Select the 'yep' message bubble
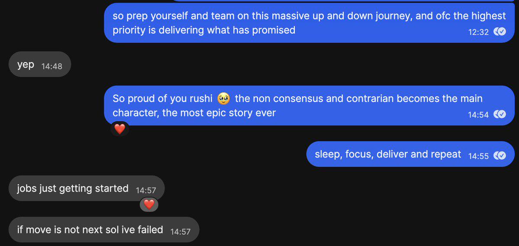This screenshot has width=519, height=246. click(40, 64)
